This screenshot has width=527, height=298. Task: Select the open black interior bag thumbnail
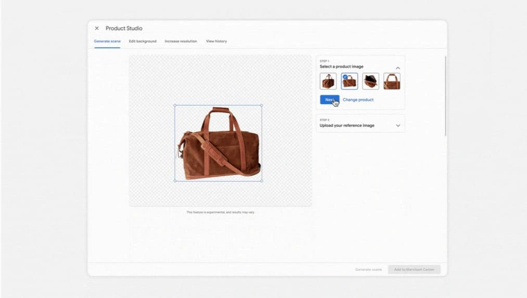tap(371, 81)
